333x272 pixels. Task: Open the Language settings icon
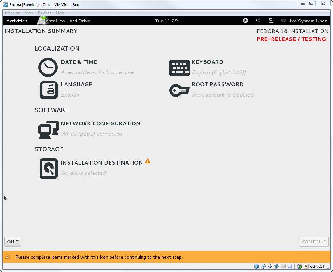coord(49,90)
